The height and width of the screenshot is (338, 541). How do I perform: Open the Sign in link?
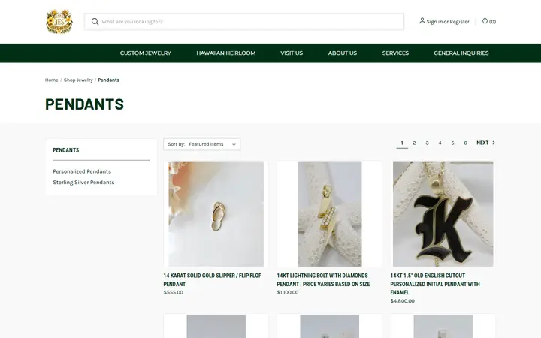click(x=434, y=21)
